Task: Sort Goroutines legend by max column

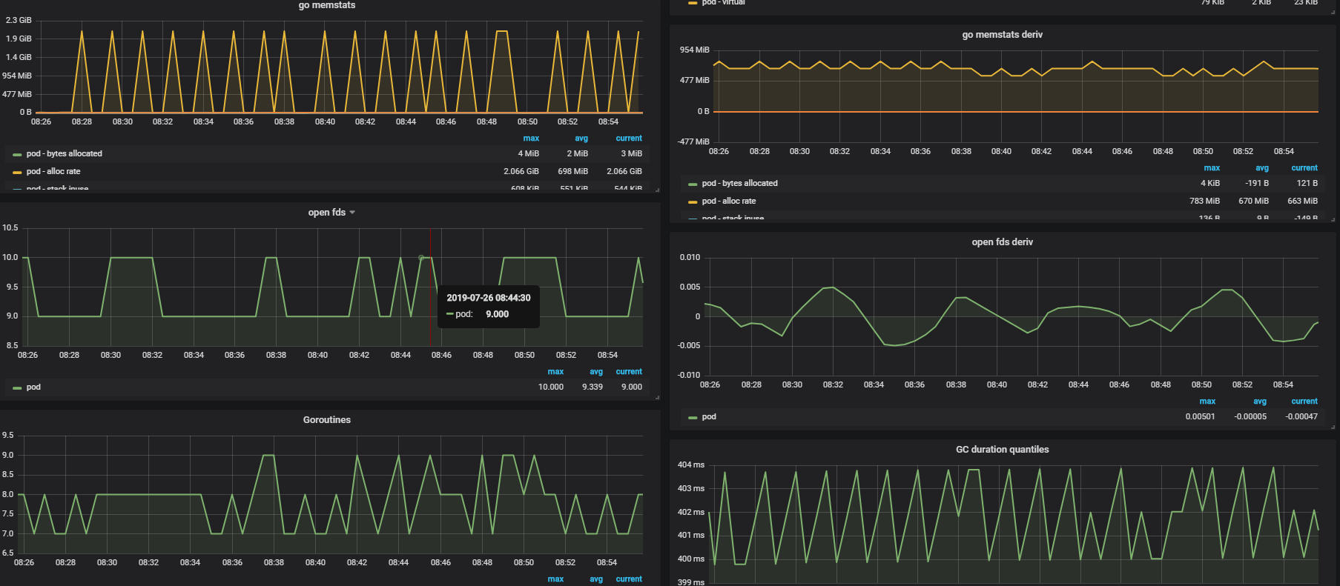Action: pos(555,579)
